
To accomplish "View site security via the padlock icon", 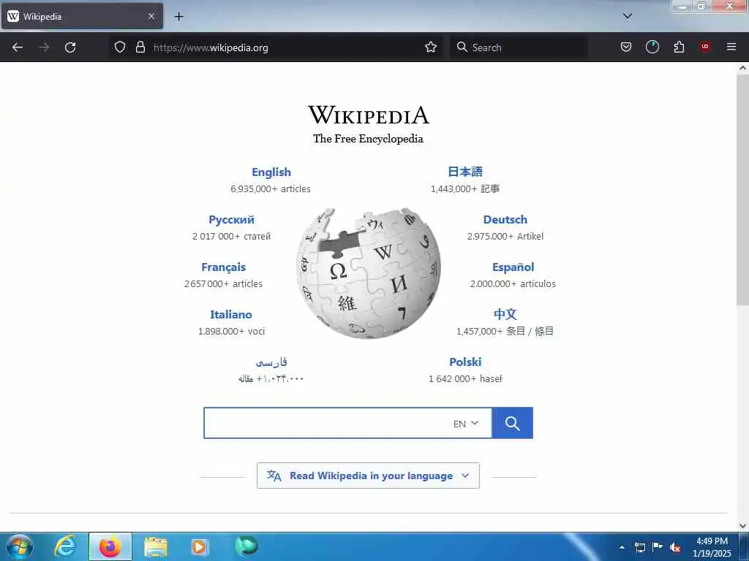I will (140, 47).
